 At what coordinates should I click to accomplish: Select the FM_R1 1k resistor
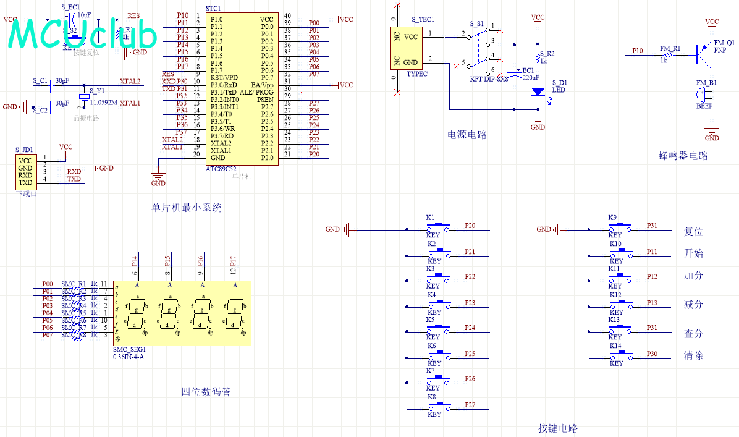(x=672, y=55)
